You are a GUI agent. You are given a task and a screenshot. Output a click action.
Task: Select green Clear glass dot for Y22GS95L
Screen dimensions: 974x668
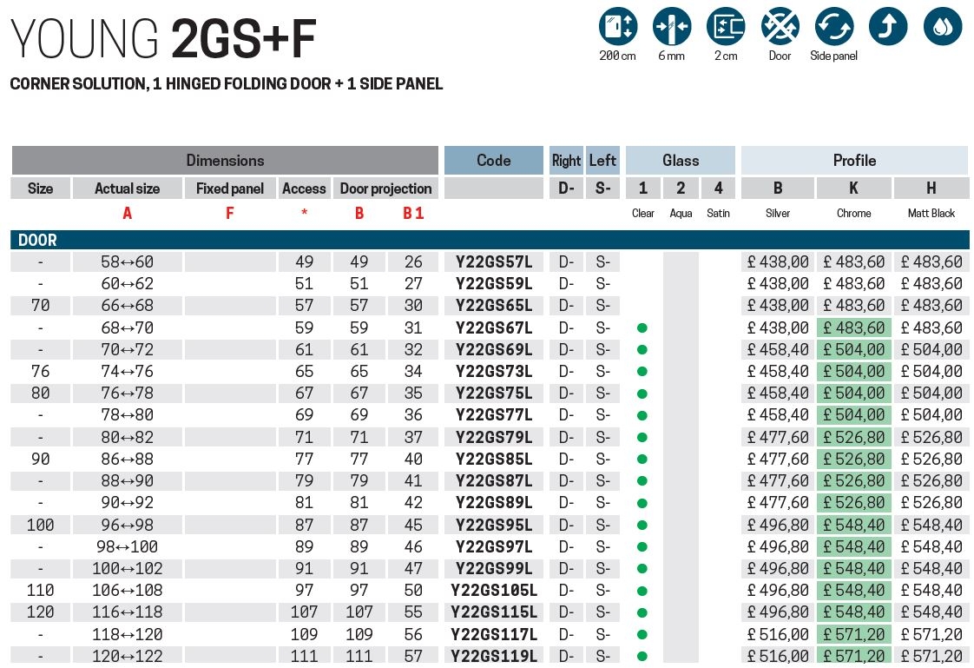(x=642, y=526)
